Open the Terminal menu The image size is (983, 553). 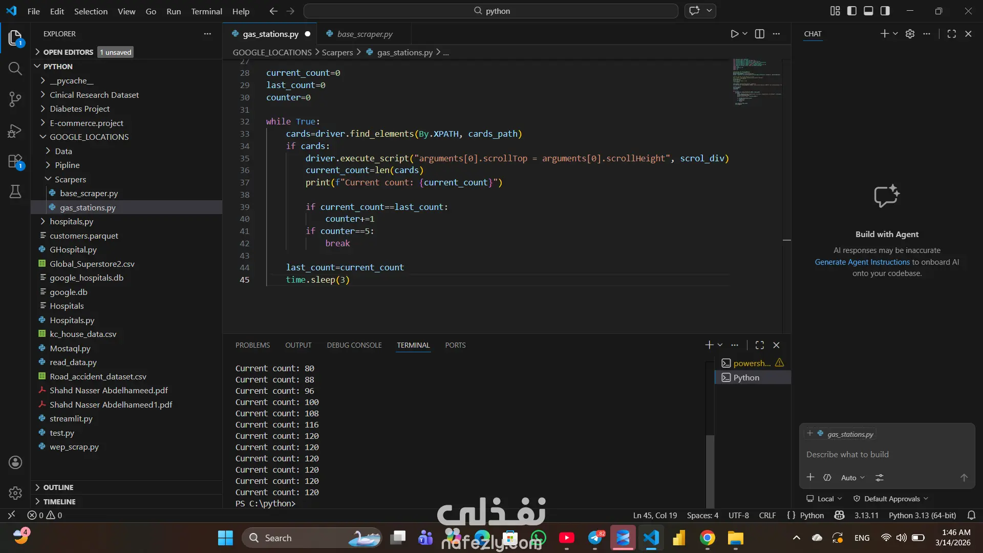(206, 11)
